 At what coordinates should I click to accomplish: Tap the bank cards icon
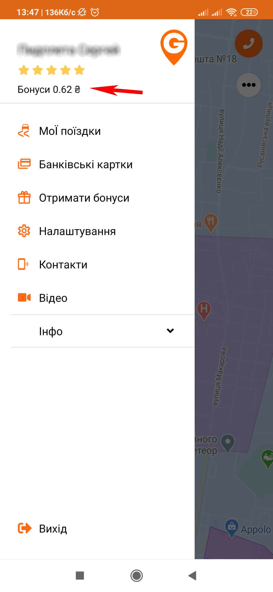click(x=24, y=164)
